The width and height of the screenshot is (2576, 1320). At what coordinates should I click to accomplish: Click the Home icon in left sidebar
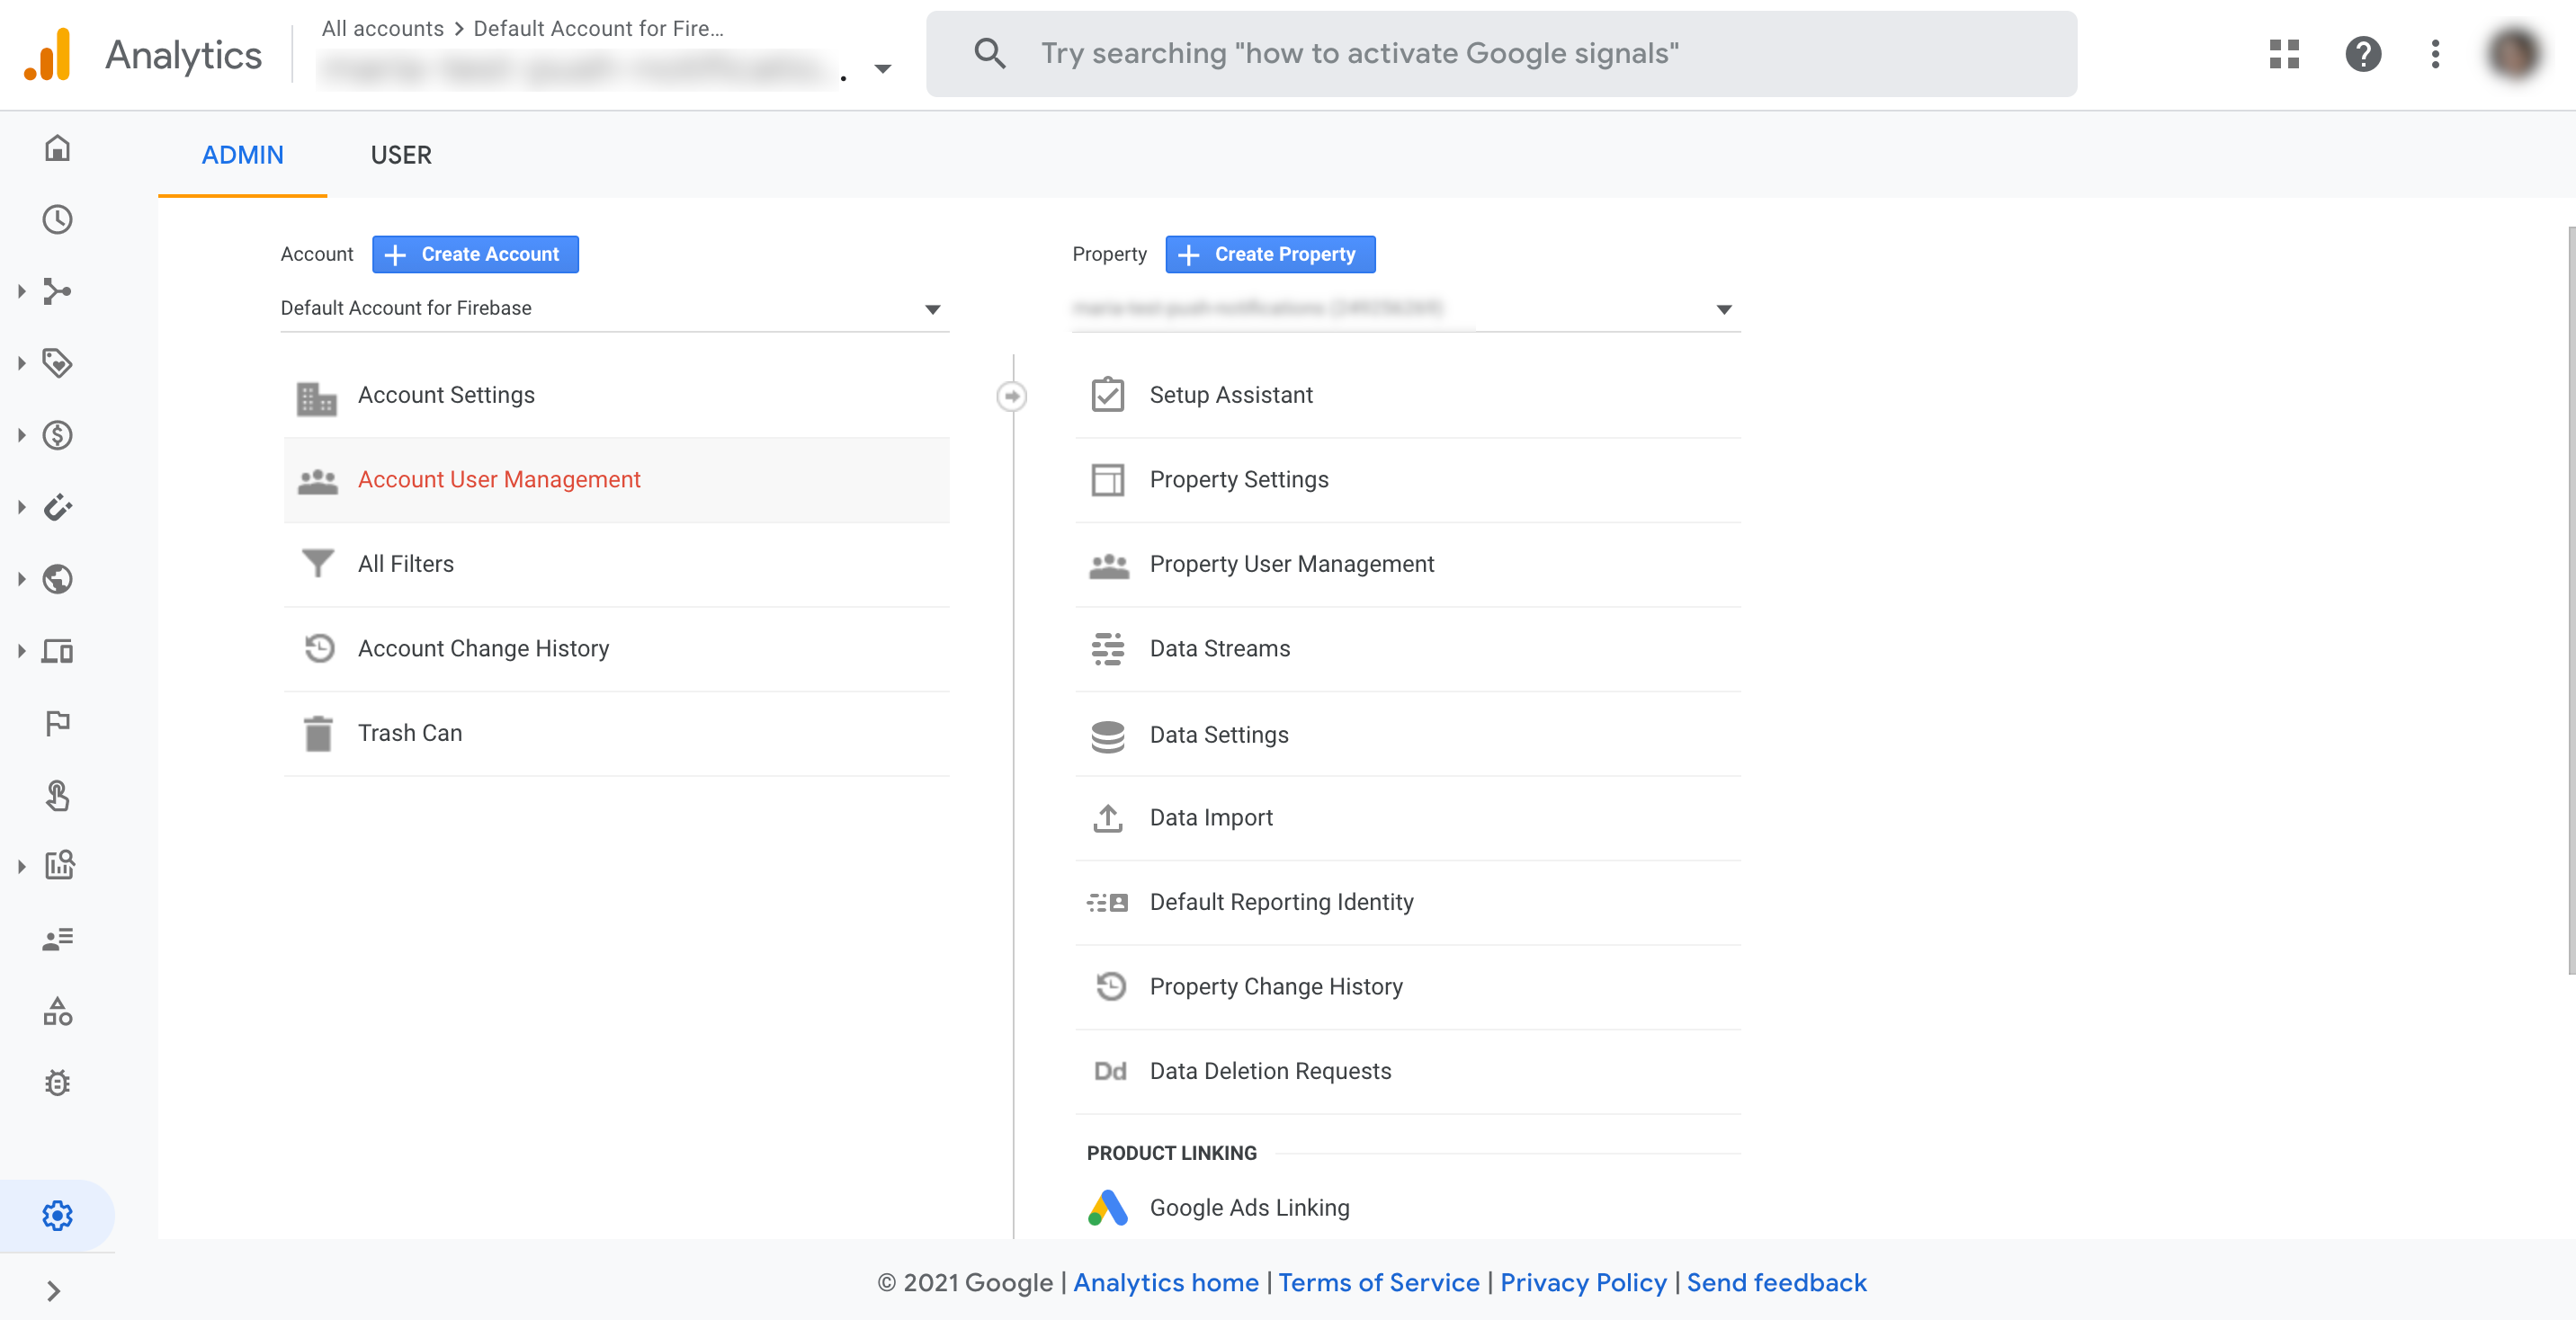(57, 148)
